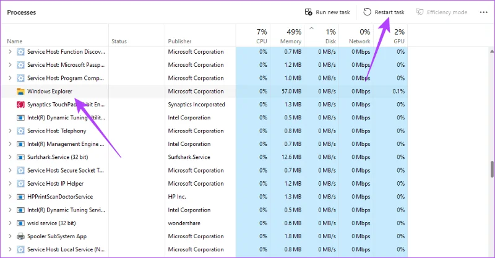The width and height of the screenshot is (495, 258).
Task: Click the wondershare publisher cell
Action: [184, 223]
